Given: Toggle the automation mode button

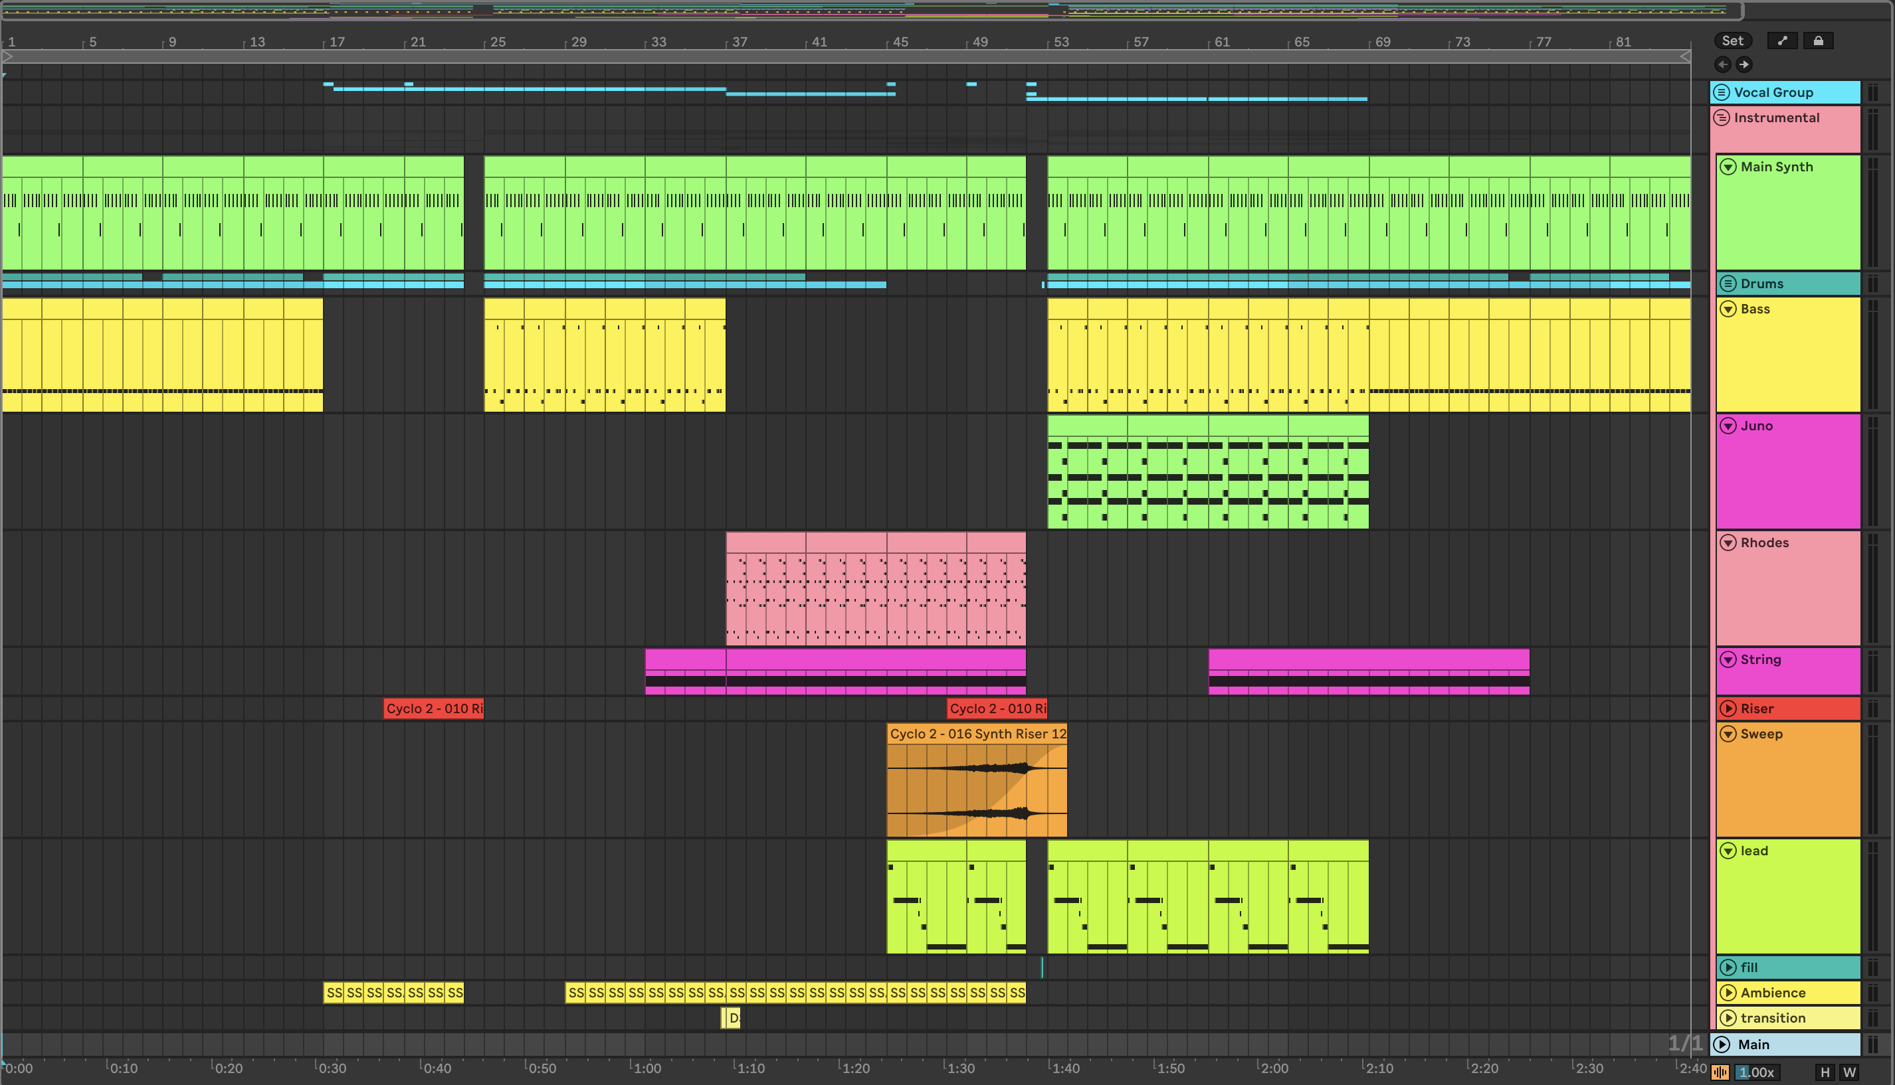Looking at the screenshot, I should (x=1783, y=41).
